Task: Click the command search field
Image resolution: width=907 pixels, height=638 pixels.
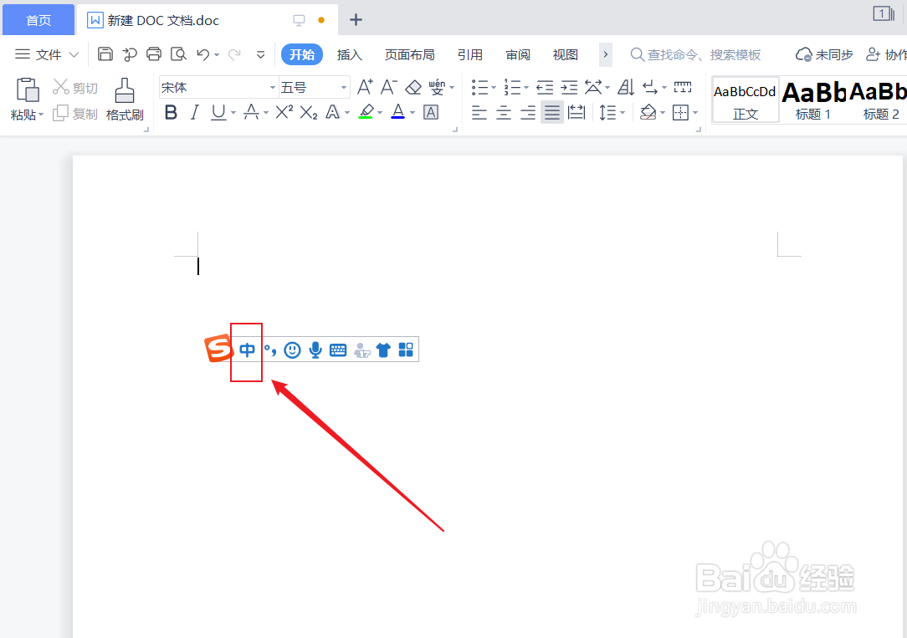Action: (x=696, y=54)
